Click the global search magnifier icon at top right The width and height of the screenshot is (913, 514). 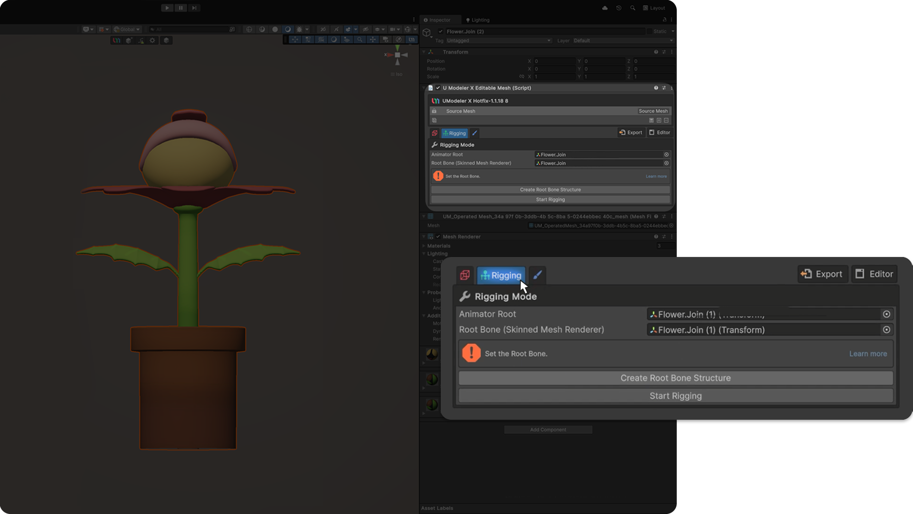(633, 8)
